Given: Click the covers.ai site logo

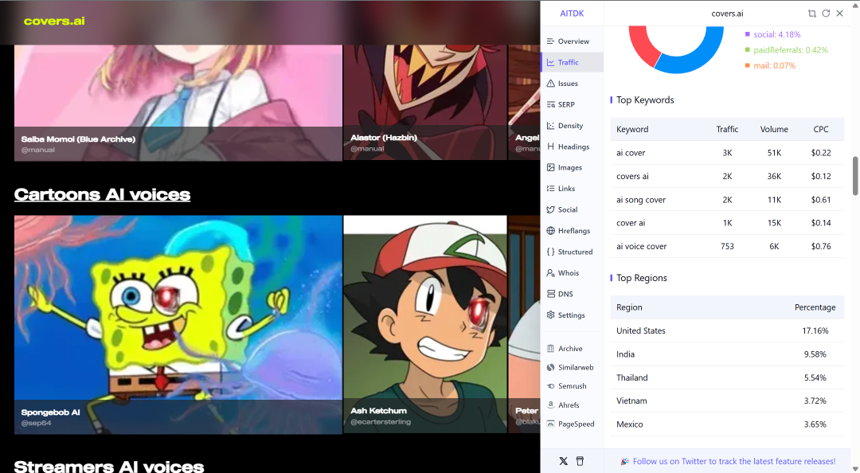Looking at the screenshot, I should [x=54, y=21].
